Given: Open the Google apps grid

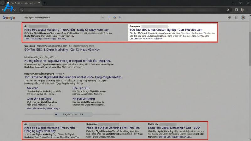Looking at the screenshot, I should (236, 18).
